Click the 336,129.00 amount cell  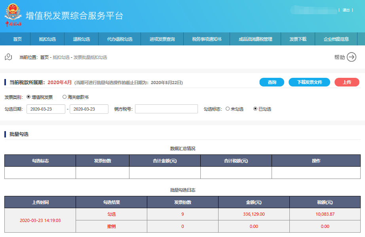click(x=254, y=214)
